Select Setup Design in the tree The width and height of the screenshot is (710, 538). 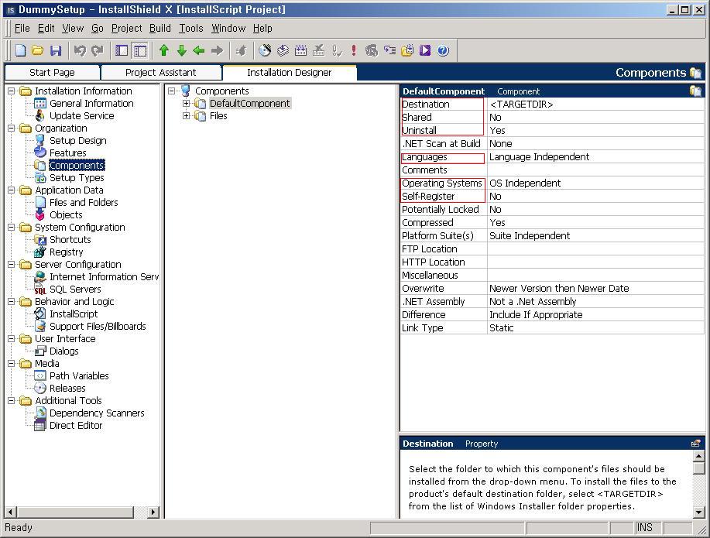coord(78,140)
